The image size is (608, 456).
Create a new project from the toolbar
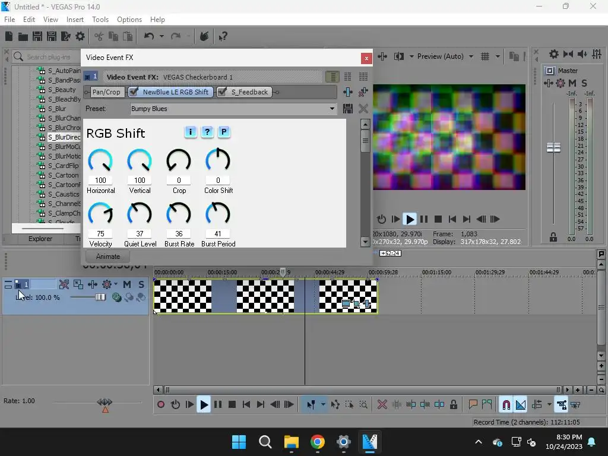coord(9,36)
